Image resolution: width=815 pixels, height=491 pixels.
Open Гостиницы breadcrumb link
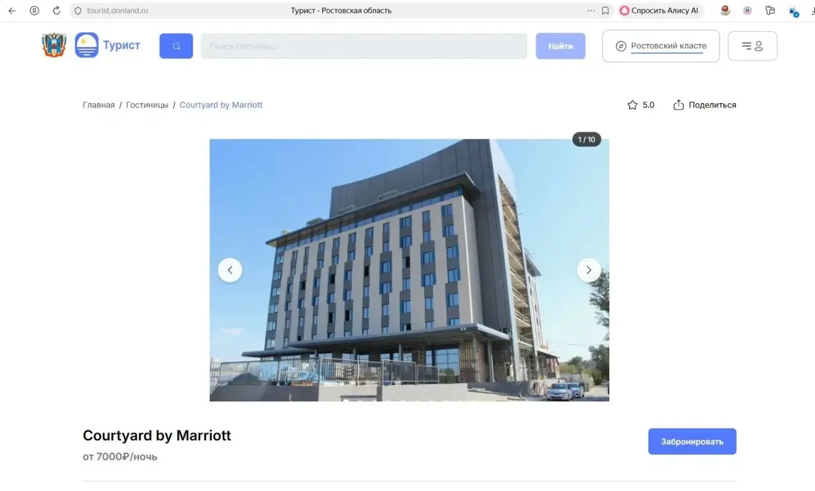coord(147,105)
